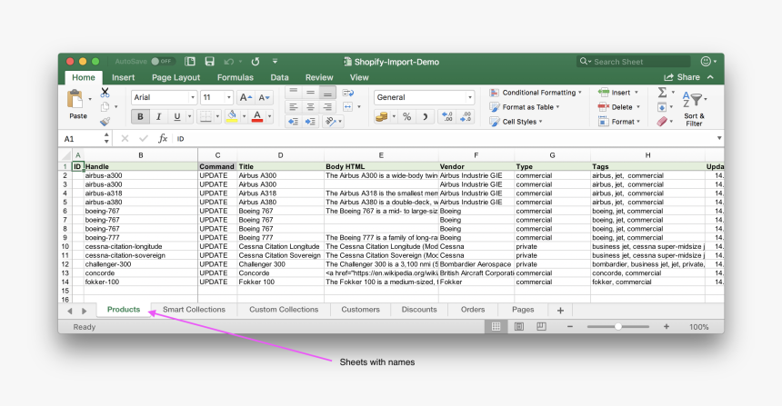Click the insert function fx icon
Image resolution: width=782 pixels, height=406 pixels.
163,139
